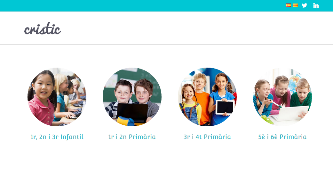The height and width of the screenshot is (170, 333).
Task: Click the girl in pink polo in Infantil photo
Action: pyautogui.click(x=43, y=98)
